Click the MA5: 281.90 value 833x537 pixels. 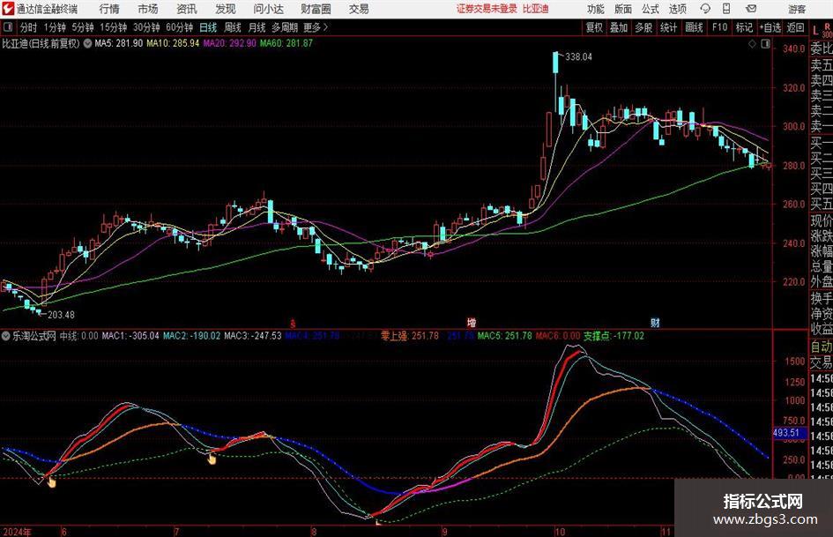coord(118,43)
